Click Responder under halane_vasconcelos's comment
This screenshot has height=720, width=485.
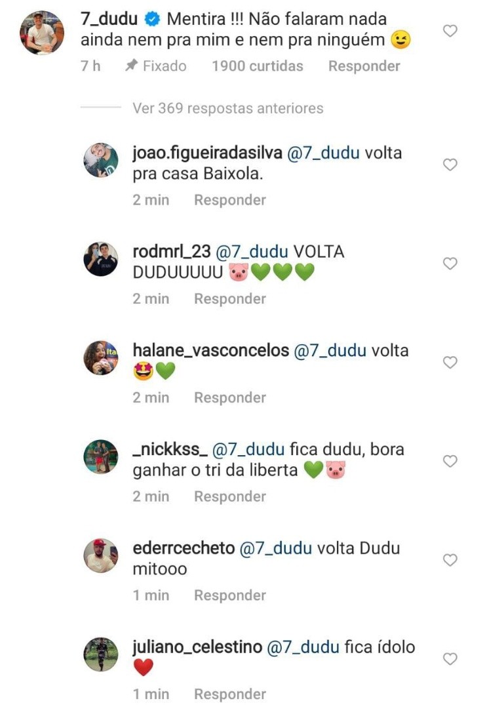pyautogui.click(x=230, y=397)
